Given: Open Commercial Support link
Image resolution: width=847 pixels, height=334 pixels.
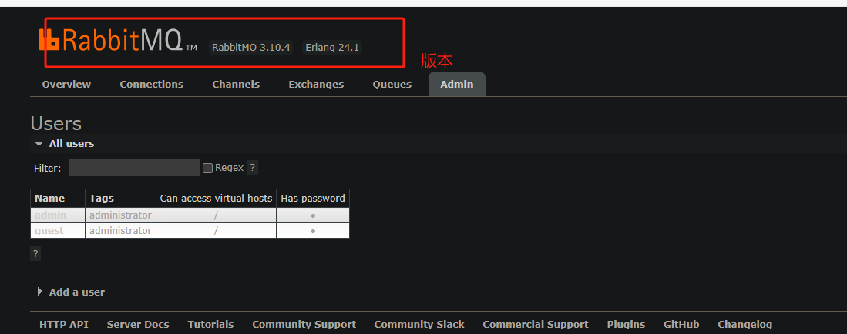Looking at the screenshot, I should [x=536, y=324].
